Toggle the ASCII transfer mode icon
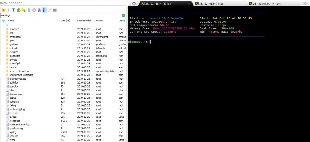Screen dimensions: 310x142 tap(39, 10)
